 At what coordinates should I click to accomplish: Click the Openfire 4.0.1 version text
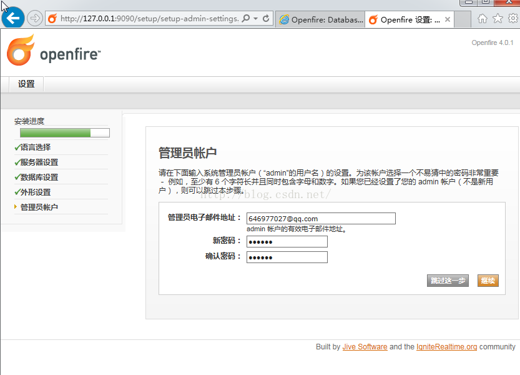coord(492,42)
